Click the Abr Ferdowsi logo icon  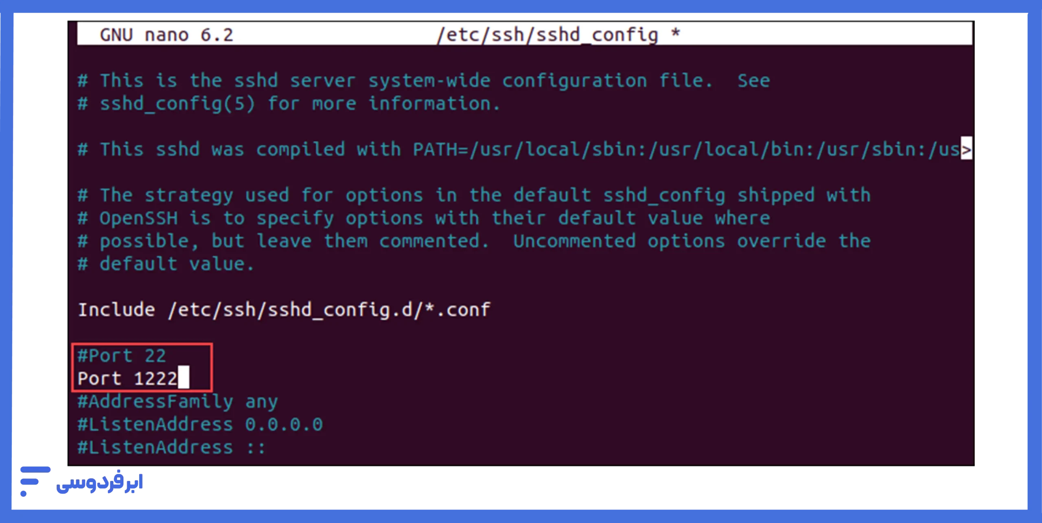point(35,482)
